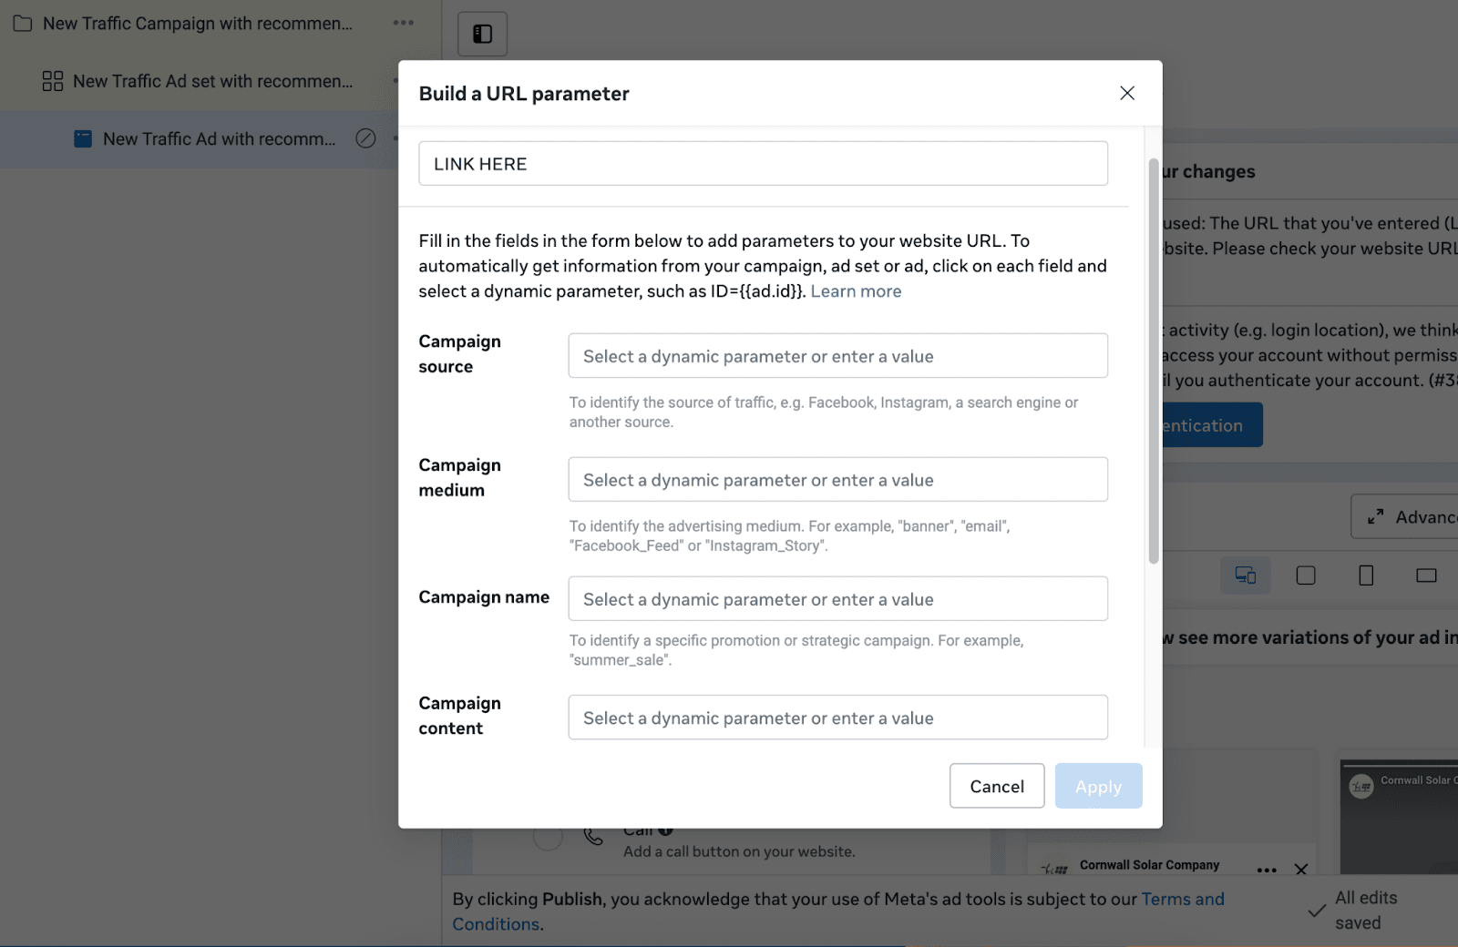1458x947 pixels.
Task: Select the desktop and mobile preview icon
Action: 1246,575
